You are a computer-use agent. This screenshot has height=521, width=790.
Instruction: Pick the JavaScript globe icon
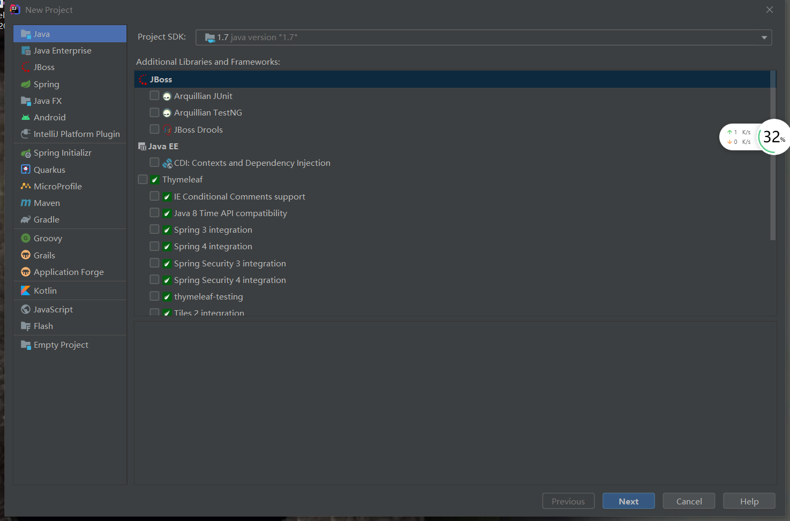click(x=26, y=309)
